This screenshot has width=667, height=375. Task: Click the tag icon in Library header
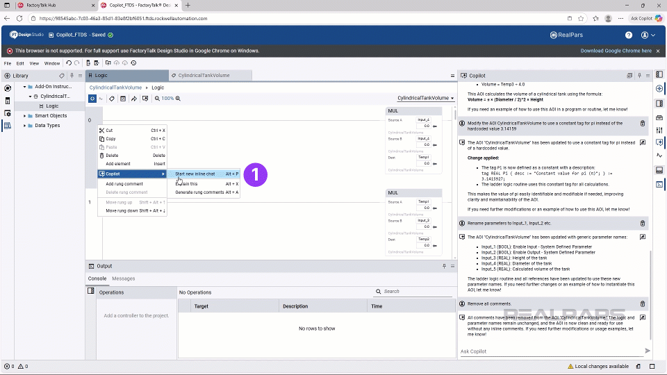(62, 76)
